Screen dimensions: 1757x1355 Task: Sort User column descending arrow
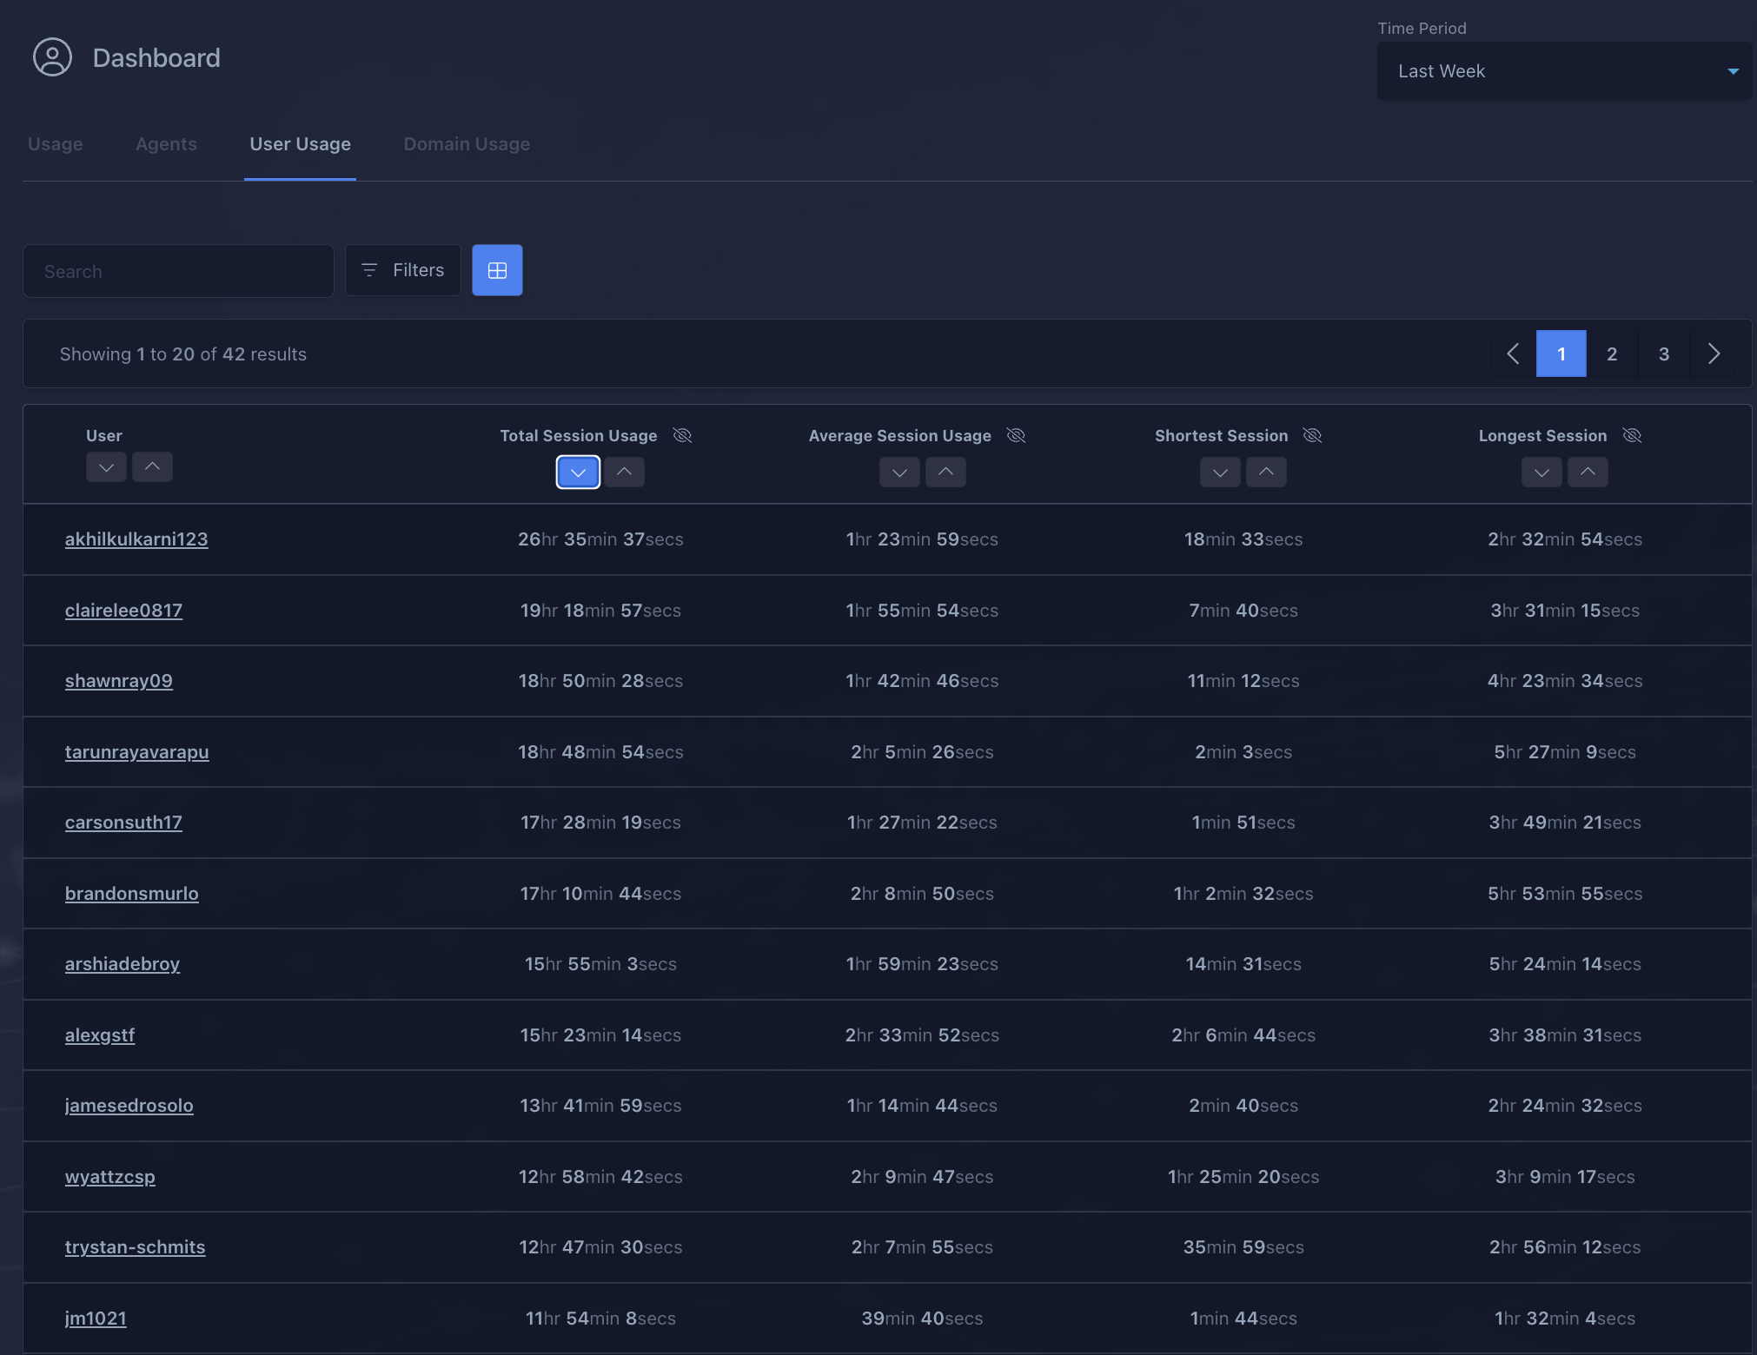106,467
